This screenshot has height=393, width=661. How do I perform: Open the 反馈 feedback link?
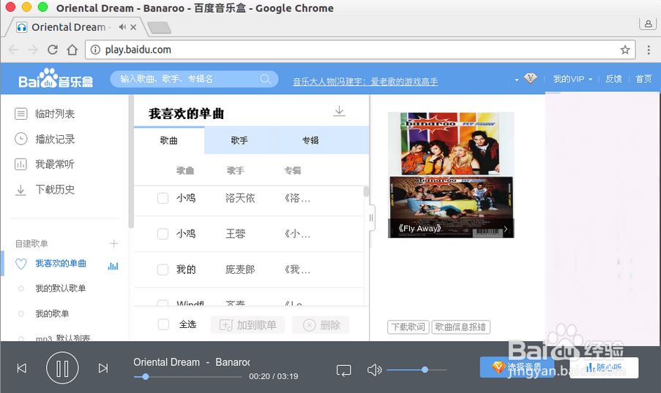pos(613,79)
